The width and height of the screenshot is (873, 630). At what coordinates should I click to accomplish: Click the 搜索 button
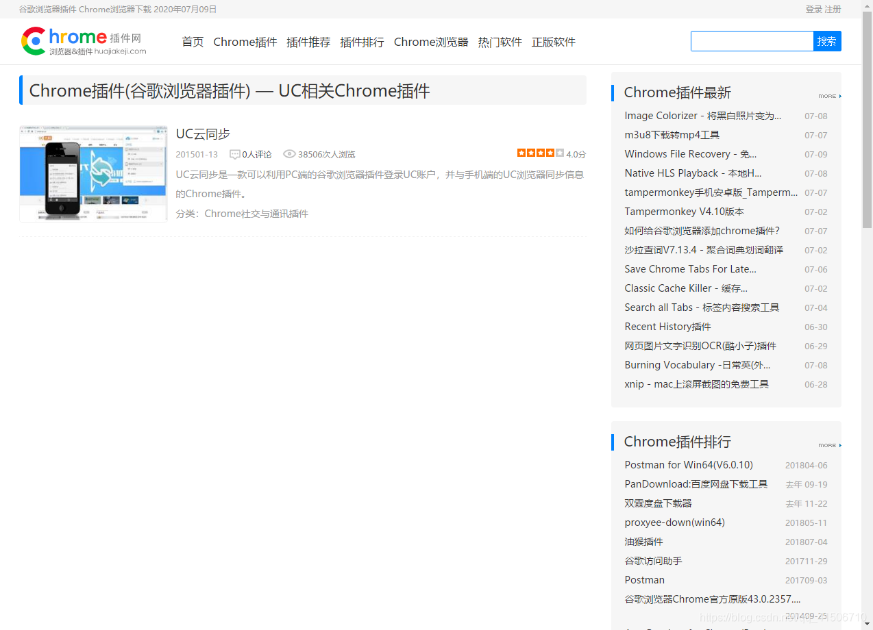(827, 41)
